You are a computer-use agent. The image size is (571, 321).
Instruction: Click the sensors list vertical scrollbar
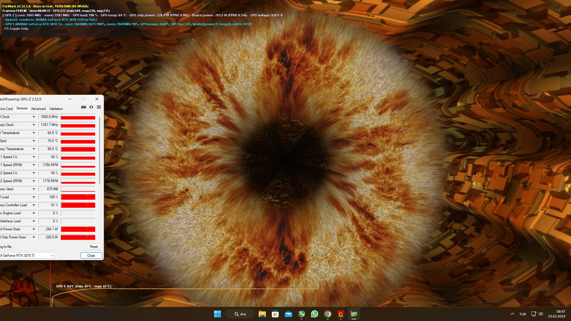(x=100, y=150)
